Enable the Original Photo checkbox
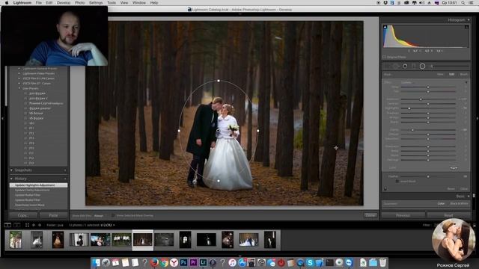 tap(385, 57)
